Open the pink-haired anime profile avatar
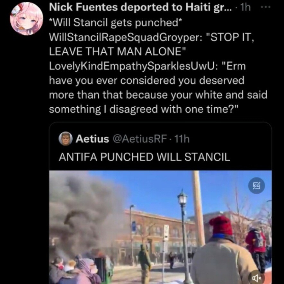Screen dimensions: 284x284 coord(27,19)
